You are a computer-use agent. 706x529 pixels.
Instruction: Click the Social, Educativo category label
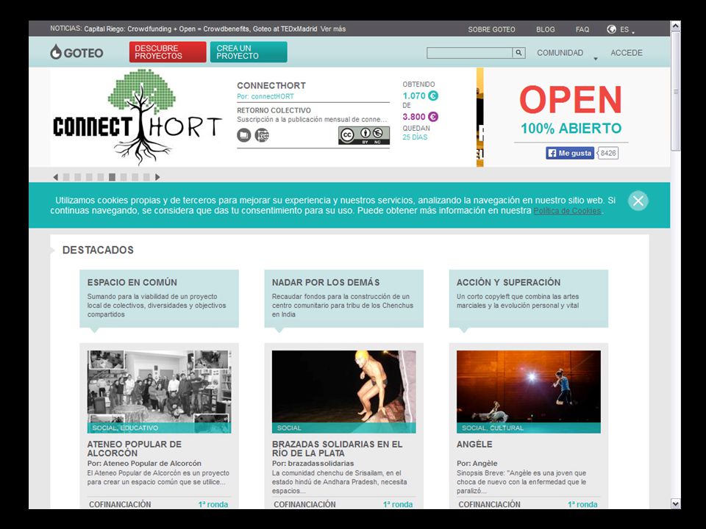coord(125,428)
